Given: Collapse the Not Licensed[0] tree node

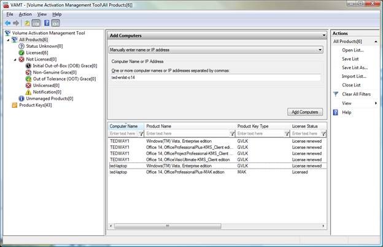Looking at the screenshot, I should [15, 59].
